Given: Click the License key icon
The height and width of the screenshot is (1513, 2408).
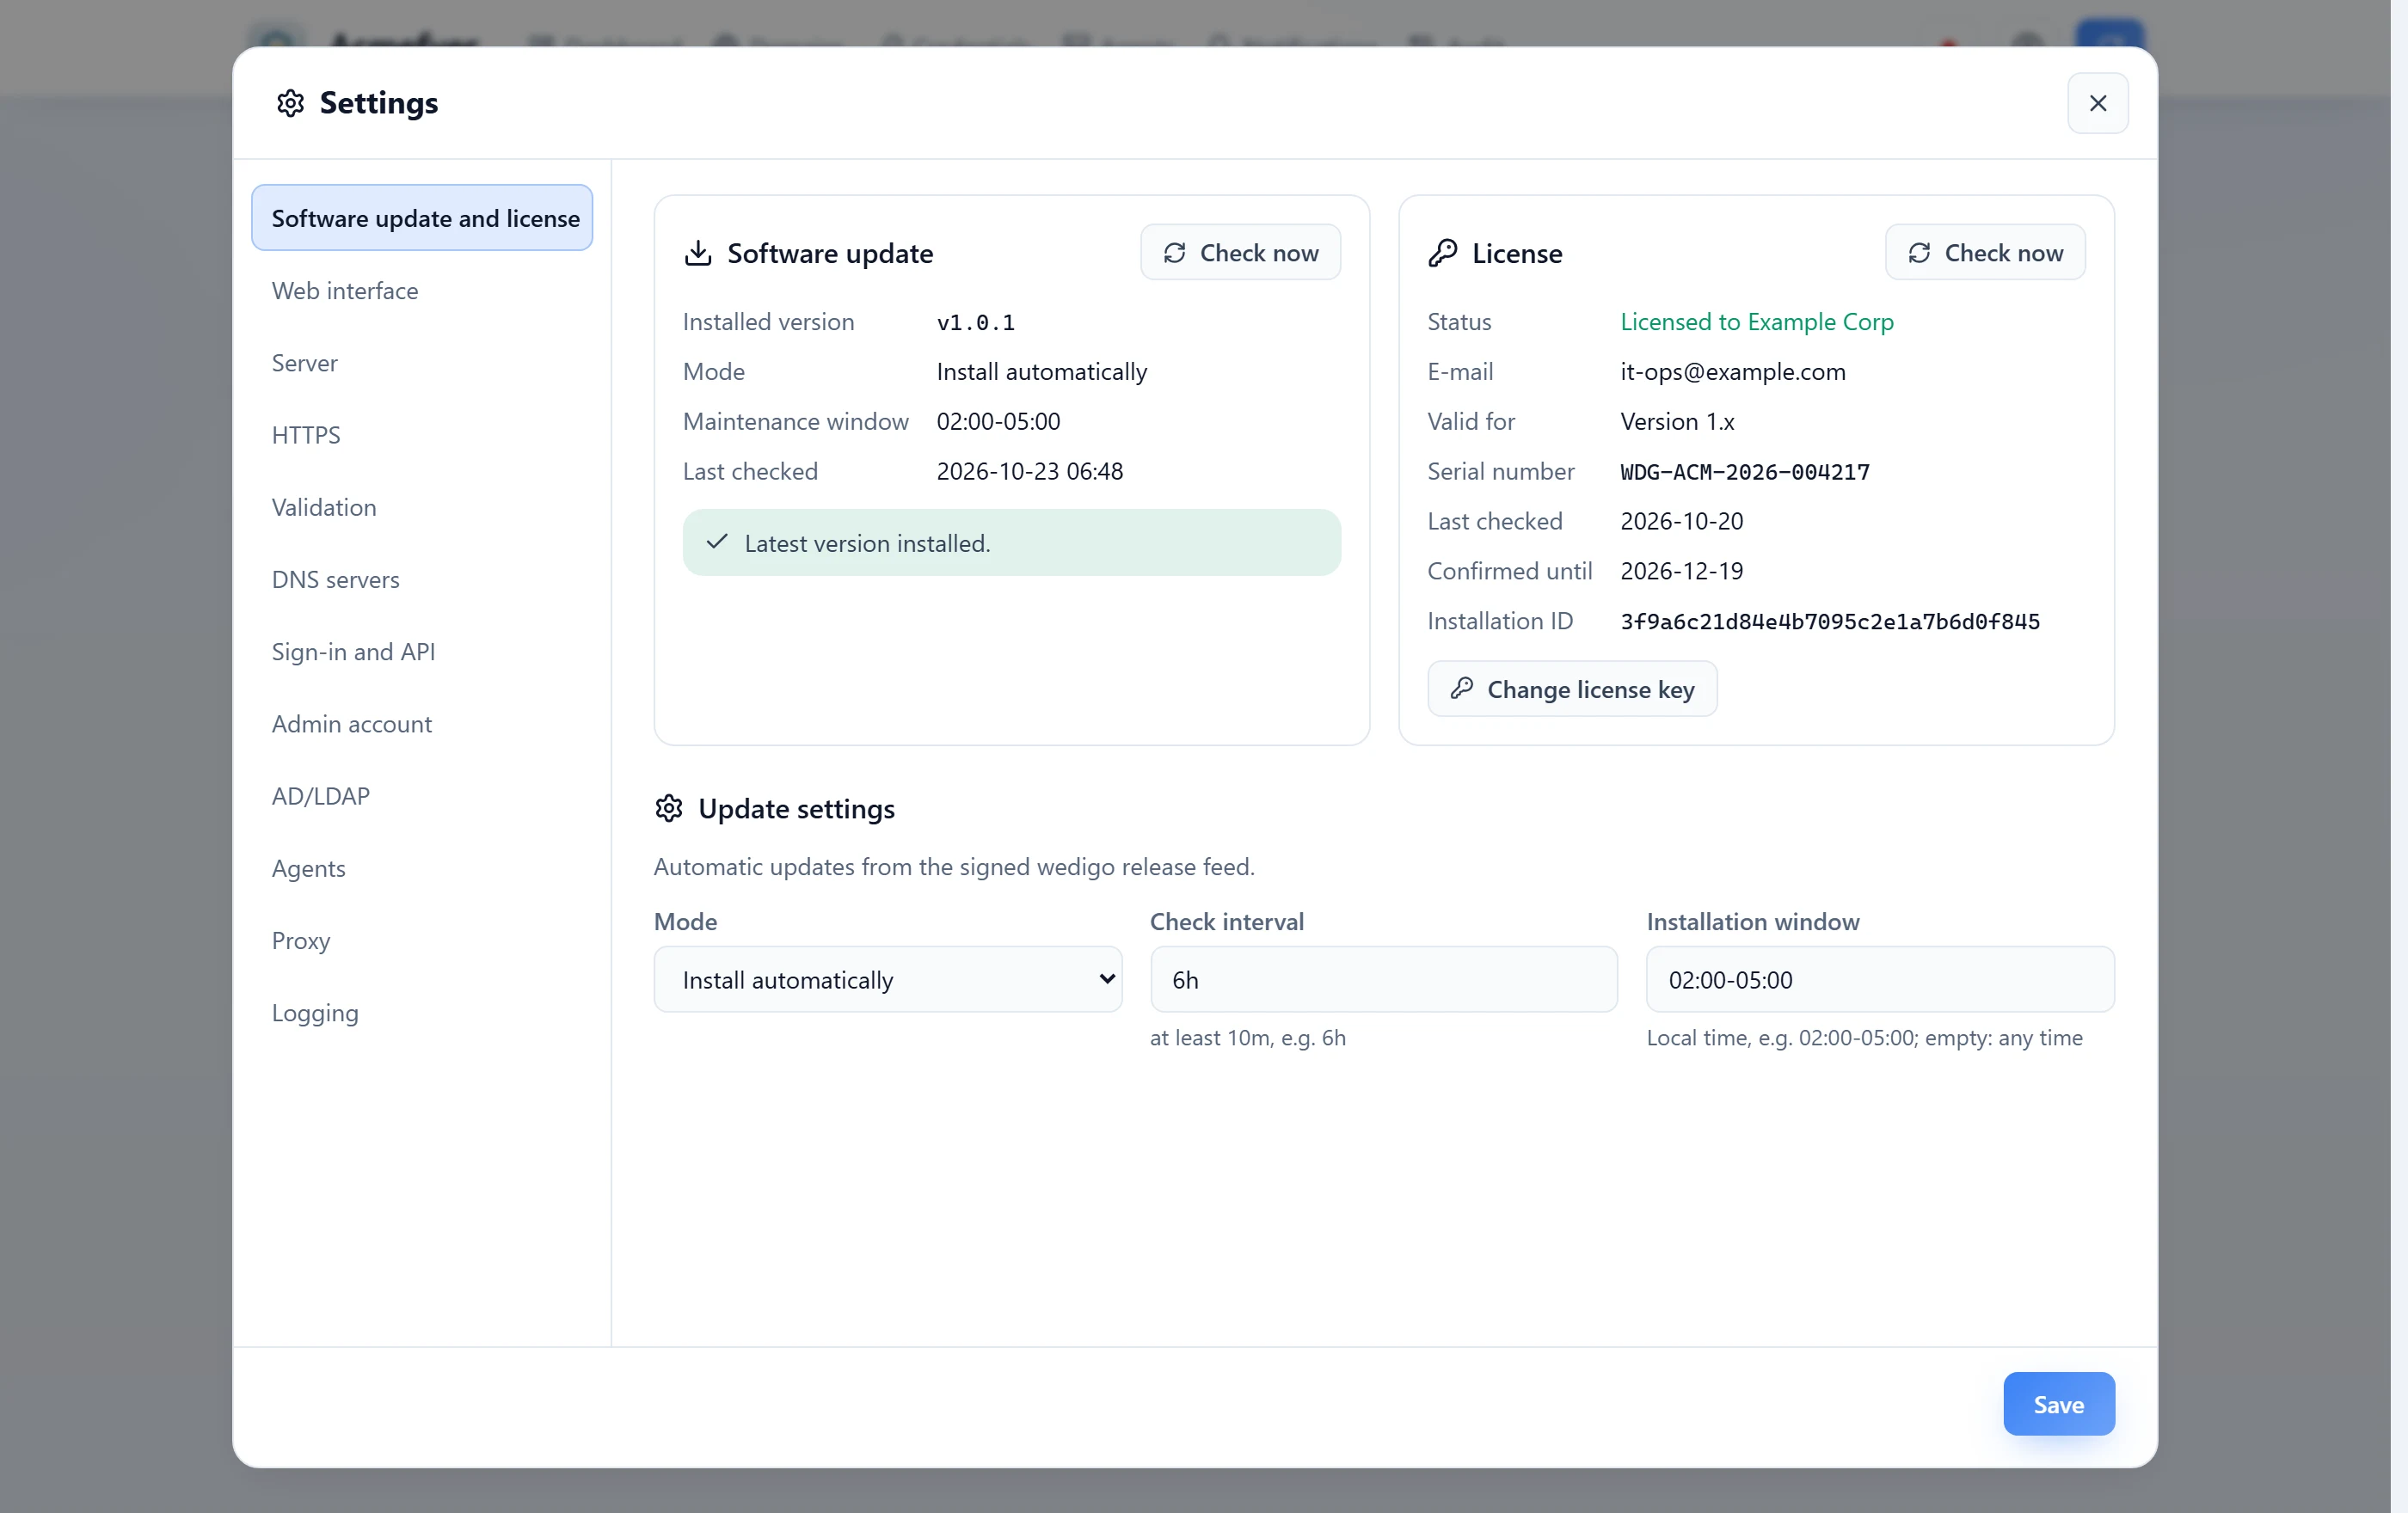Looking at the screenshot, I should pos(1442,253).
